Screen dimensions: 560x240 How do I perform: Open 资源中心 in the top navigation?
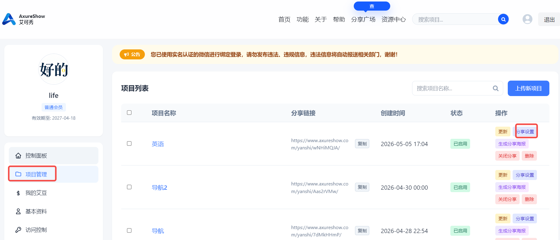394,19
